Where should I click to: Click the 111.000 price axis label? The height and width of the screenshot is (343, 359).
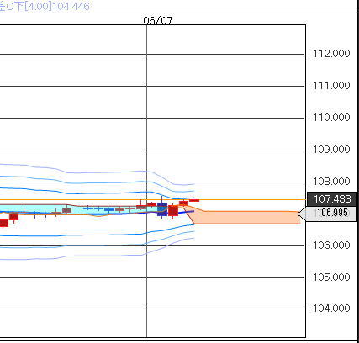pyautogui.click(x=331, y=86)
